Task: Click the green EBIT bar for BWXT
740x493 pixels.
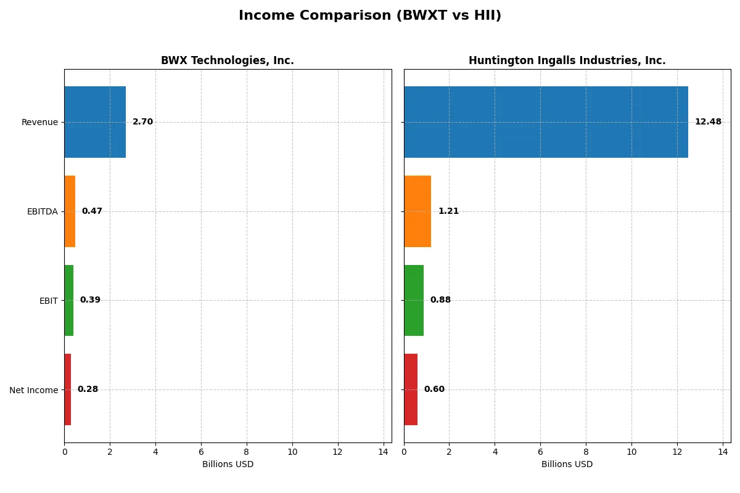Action: (x=68, y=300)
